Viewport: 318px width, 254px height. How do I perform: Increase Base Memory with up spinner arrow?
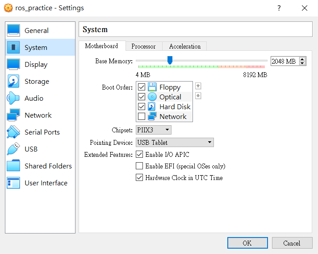[x=302, y=59]
